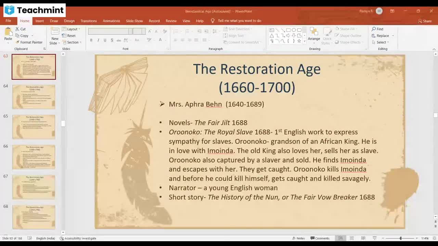Activate the Format Painter tool

coord(29,42)
